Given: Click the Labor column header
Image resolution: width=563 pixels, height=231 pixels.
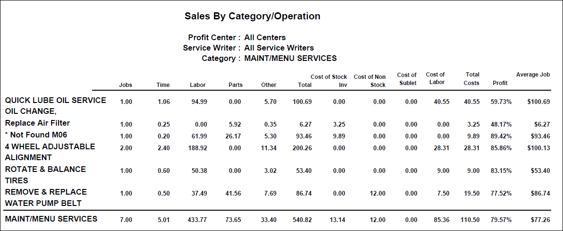Looking at the screenshot, I should coord(197,85).
